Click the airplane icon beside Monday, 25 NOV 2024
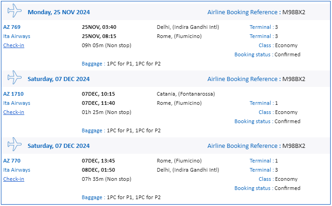 14,11
